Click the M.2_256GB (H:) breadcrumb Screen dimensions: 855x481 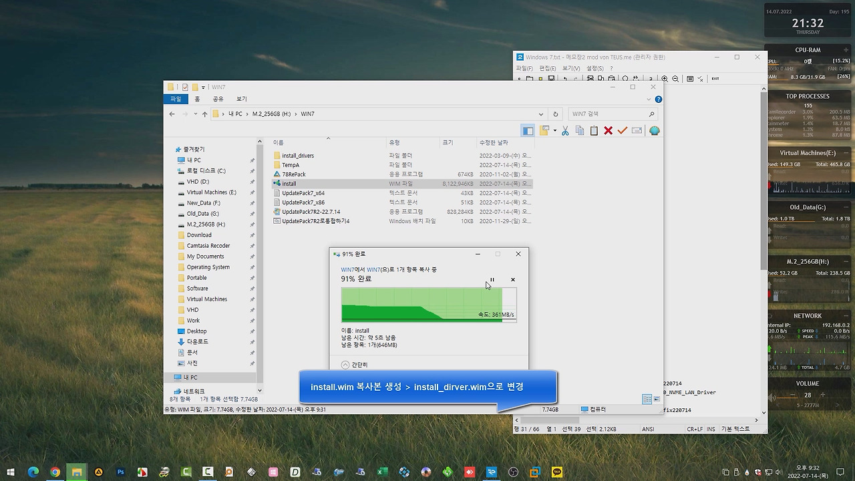272,114
